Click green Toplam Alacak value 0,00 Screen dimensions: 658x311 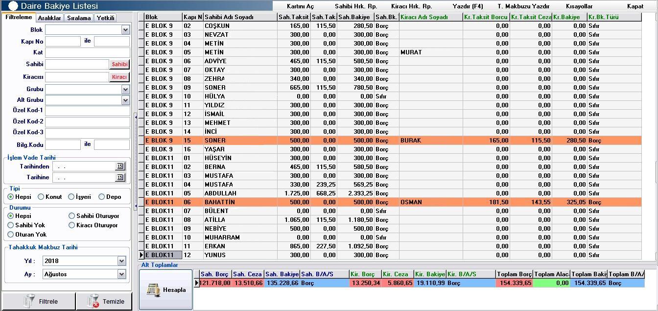pyautogui.click(x=552, y=283)
